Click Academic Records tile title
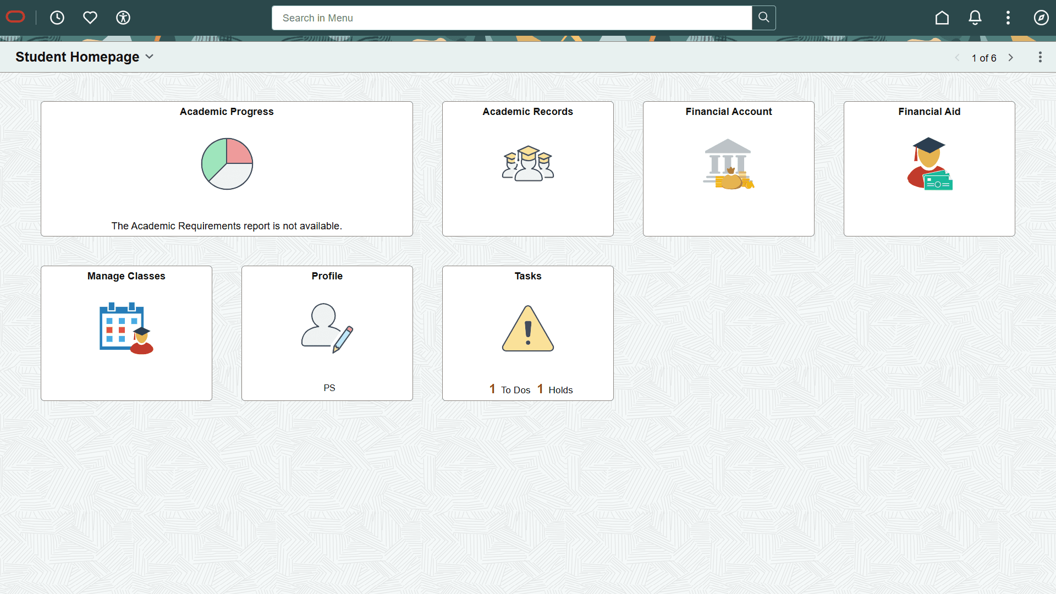The height and width of the screenshot is (594, 1056). click(528, 112)
